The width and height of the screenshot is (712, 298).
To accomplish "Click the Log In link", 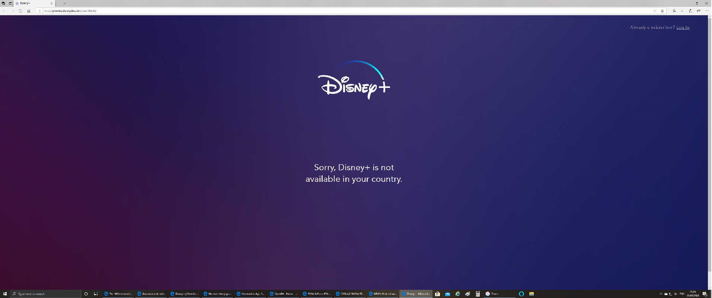I will pos(683,27).
